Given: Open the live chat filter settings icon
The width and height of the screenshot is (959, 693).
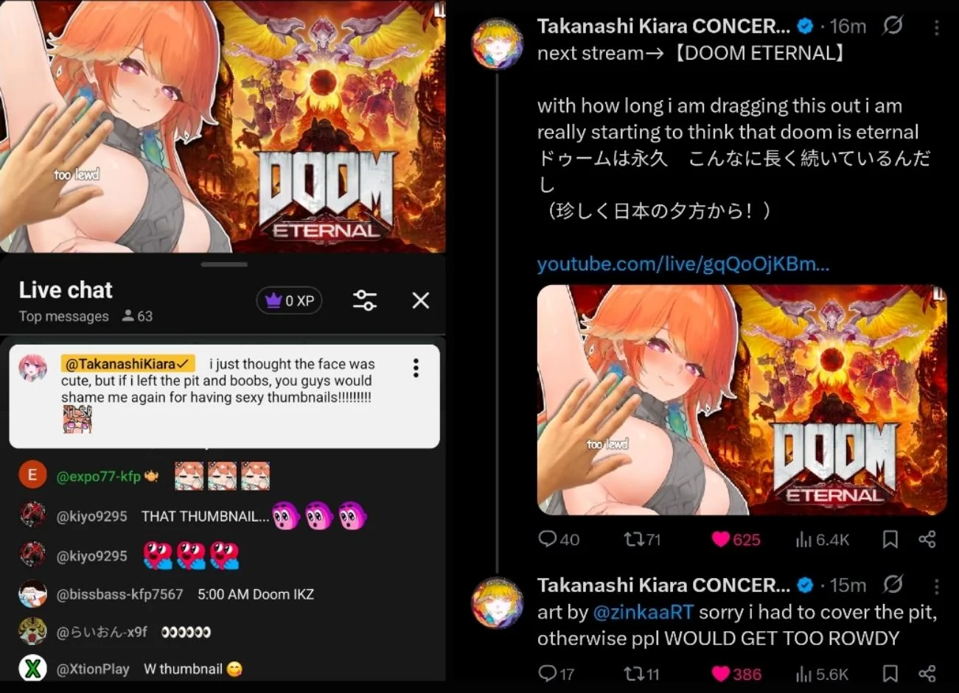Looking at the screenshot, I should pos(365,300).
